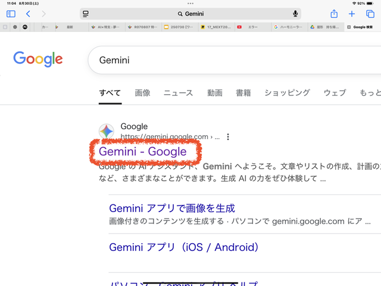Open Gemini アプリ(iOS / Android) link
The height and width of the screenshot is (286, 381).
click(x=184, y=247)
